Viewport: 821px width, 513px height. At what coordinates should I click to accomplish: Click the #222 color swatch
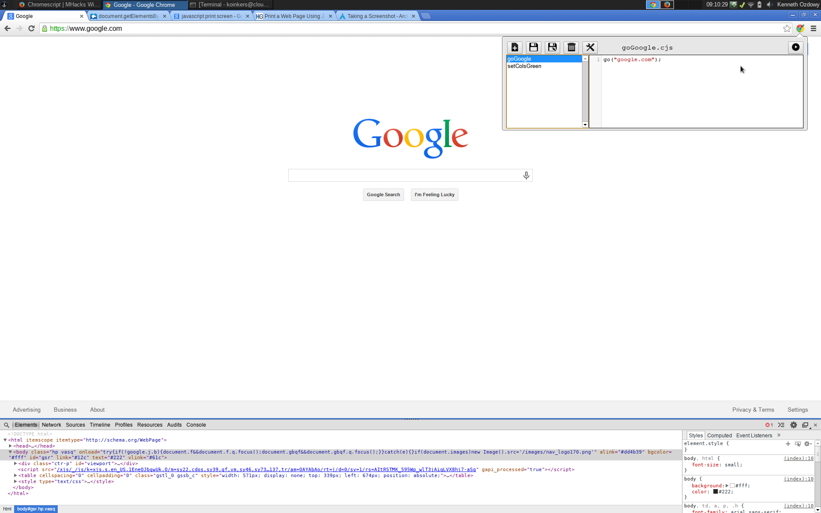pos(715,492)
